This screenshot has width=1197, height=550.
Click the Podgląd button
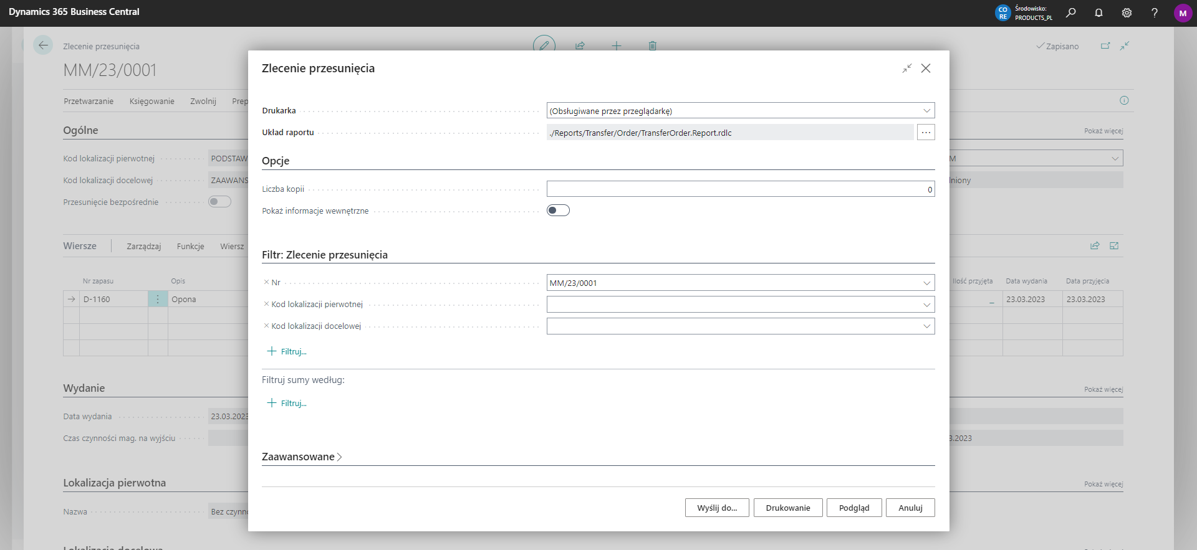[x=854, y=508]
